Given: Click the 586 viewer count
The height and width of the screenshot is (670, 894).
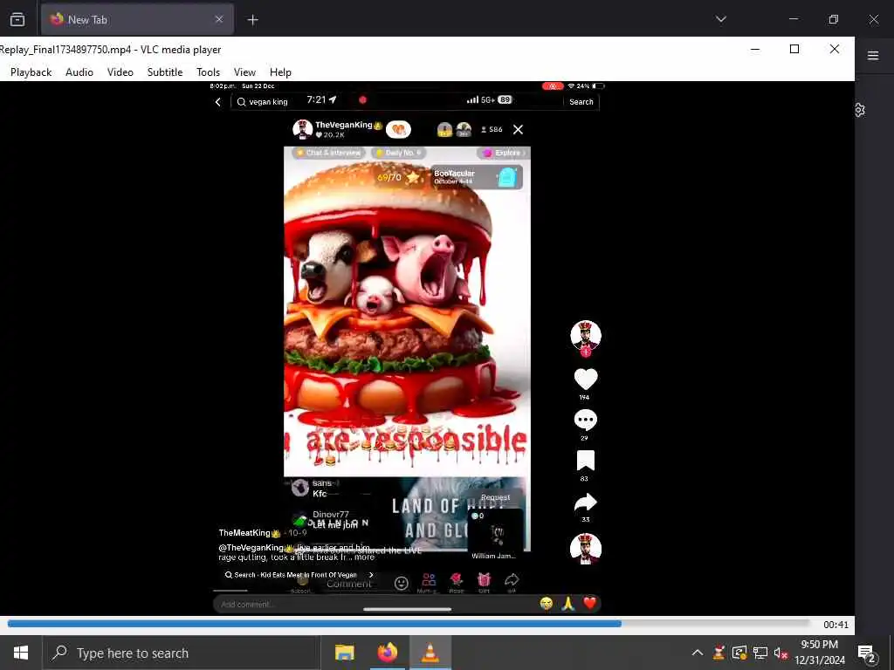Looking at the screenshot, I should 492,130.
